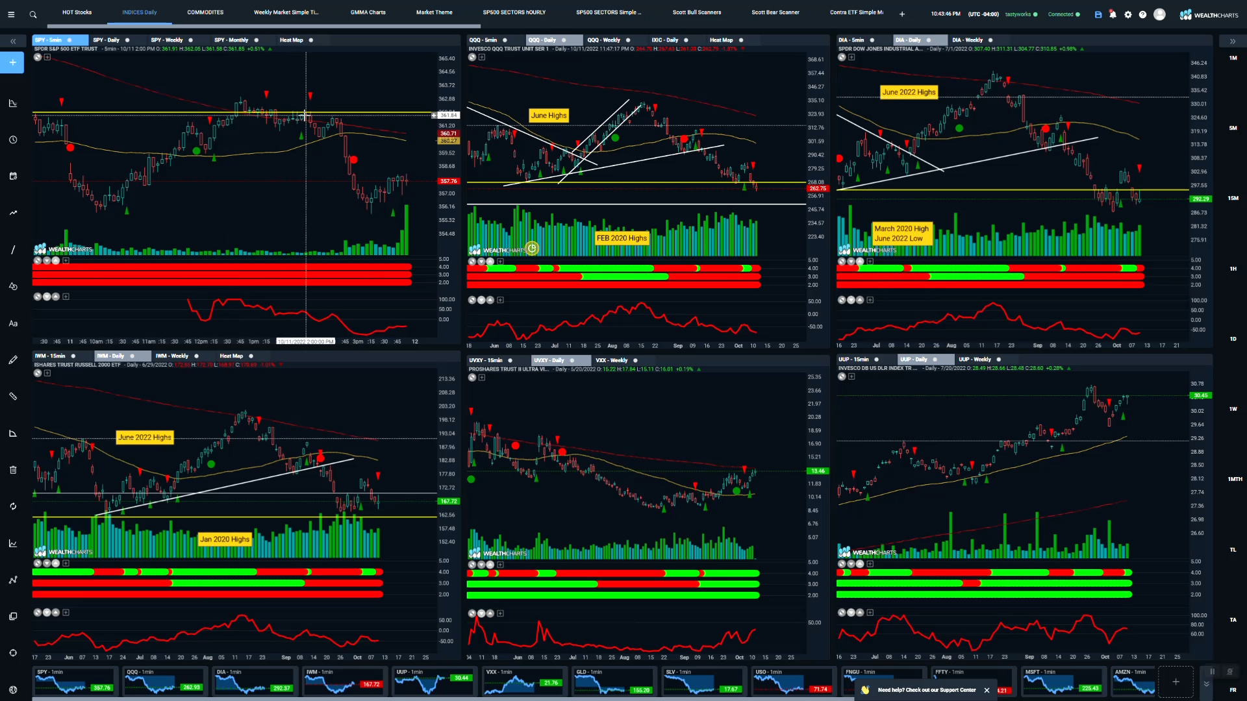
Task: Toggle the UVXY - 15min tab dot
Action: 510,360
